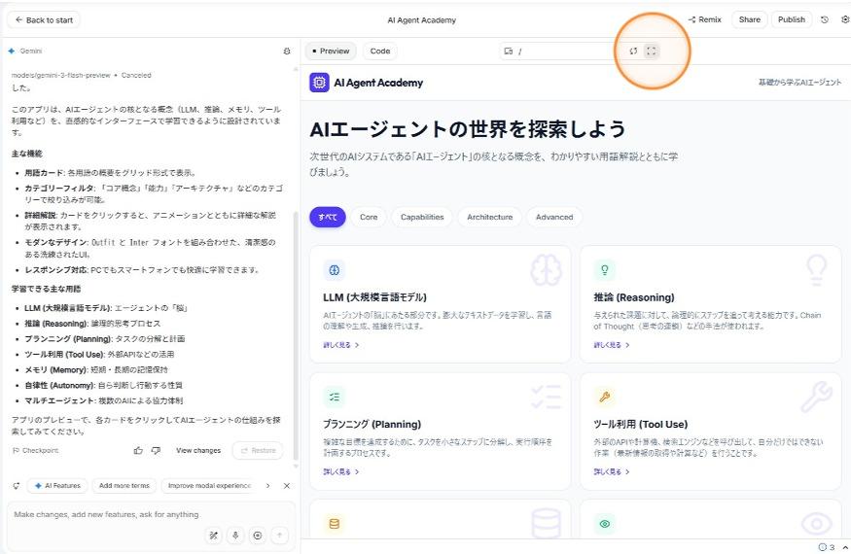Filter cards by Capabilities tab

coord(422,217)
